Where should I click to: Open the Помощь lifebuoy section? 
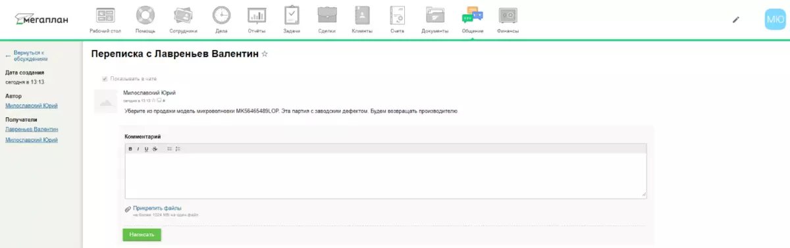[x=145, y=19]
